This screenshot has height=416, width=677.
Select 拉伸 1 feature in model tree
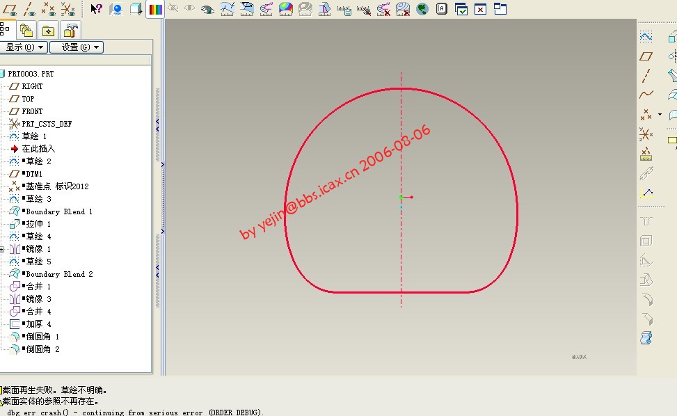point(38,224)
